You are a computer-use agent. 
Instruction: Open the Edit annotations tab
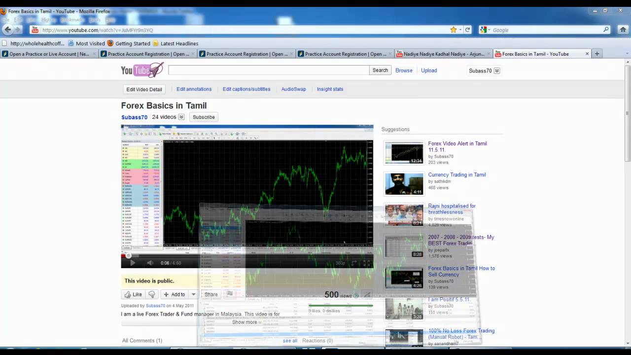(x=194, y=89)
